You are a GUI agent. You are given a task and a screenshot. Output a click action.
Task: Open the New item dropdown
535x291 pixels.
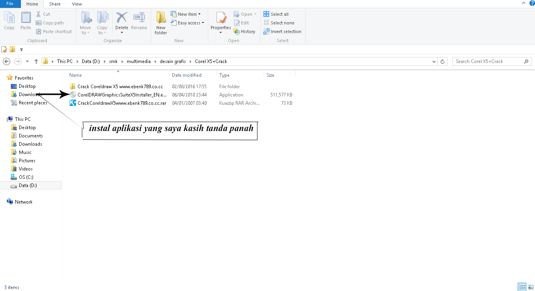click(x=185, y=14)
